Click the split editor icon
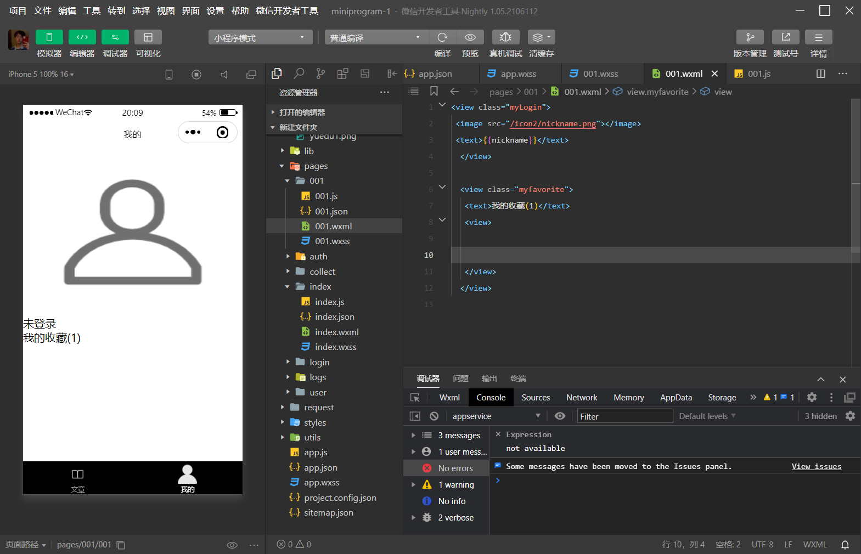The image size is (861, 554). pos(820,74)
